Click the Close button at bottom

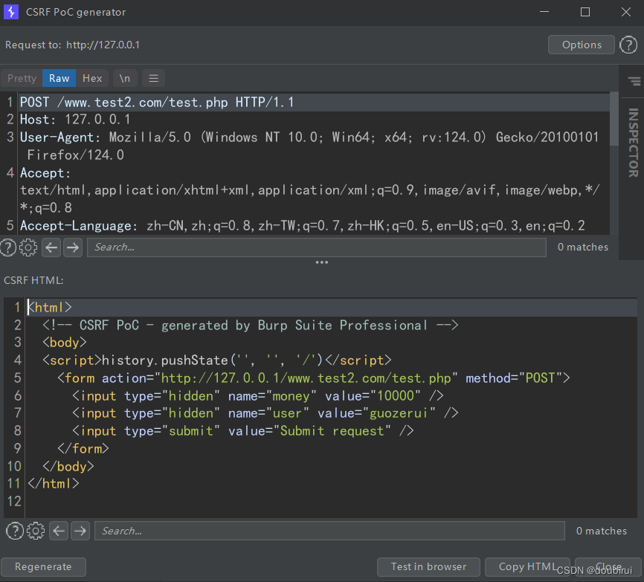[x=608, y=567]
